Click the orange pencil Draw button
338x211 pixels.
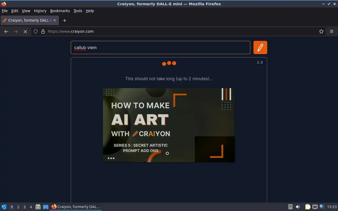click(260, 47)
